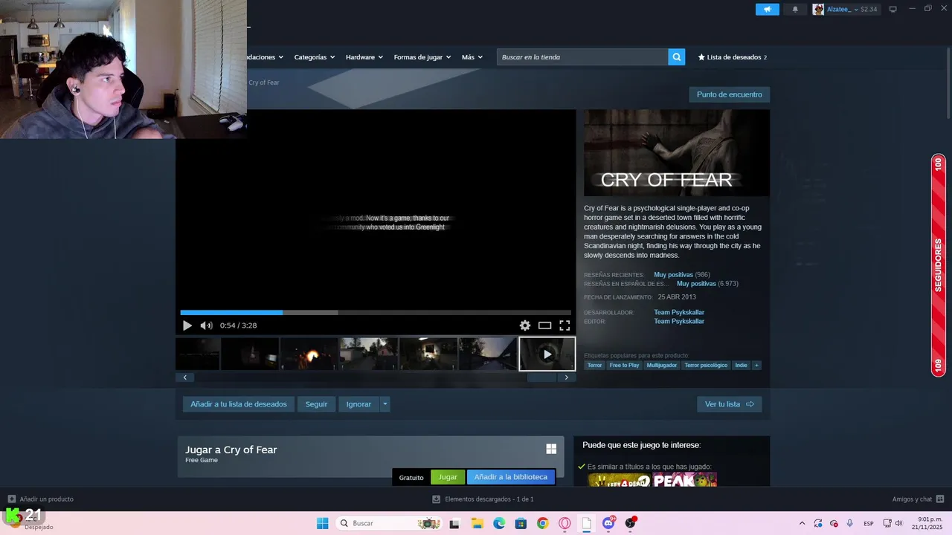The width and height of the screenshot is (952, 535).
Task: Select the screenshot thumbnail with a muzzle flash
Action: coord(309,354)
